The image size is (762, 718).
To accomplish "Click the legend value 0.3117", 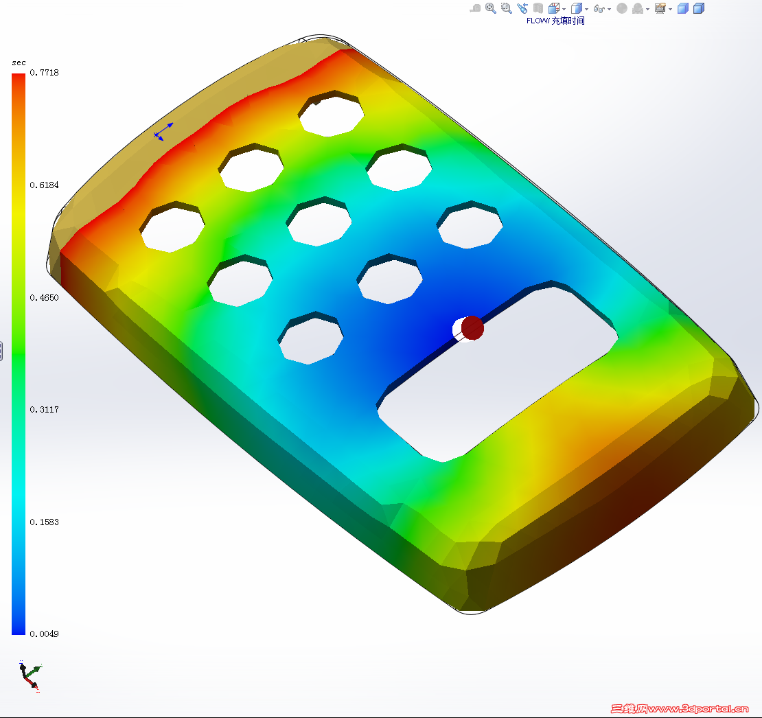I will coord(44,410).
